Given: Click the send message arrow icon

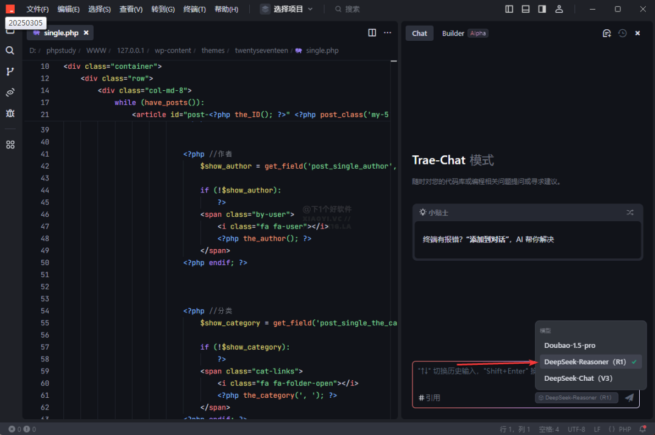Looking at the screenshot, I should coord(629,398).
